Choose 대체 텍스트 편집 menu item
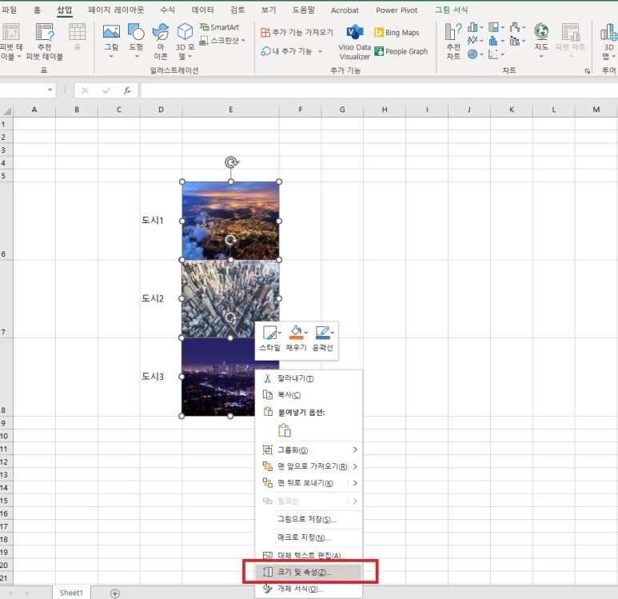 coord(309,556)
